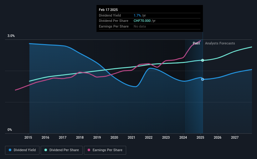Click the '1.7%' dividend yield value
The image size is (257, 159).
click(137, 15)
